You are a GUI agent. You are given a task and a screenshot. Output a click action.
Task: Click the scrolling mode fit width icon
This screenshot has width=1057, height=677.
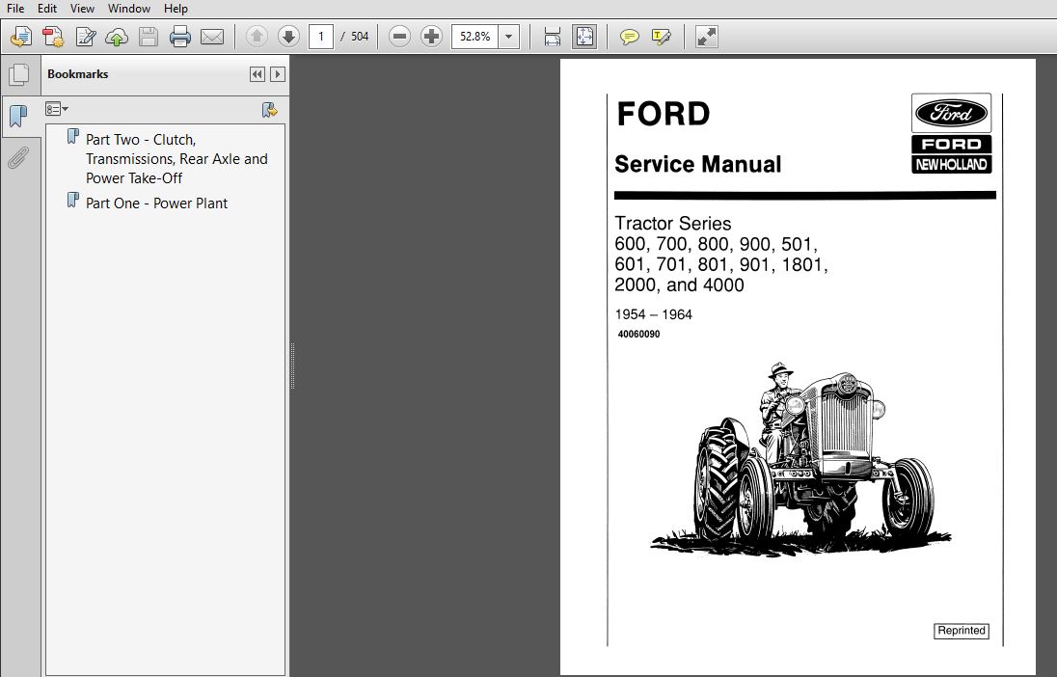(552, 37)
